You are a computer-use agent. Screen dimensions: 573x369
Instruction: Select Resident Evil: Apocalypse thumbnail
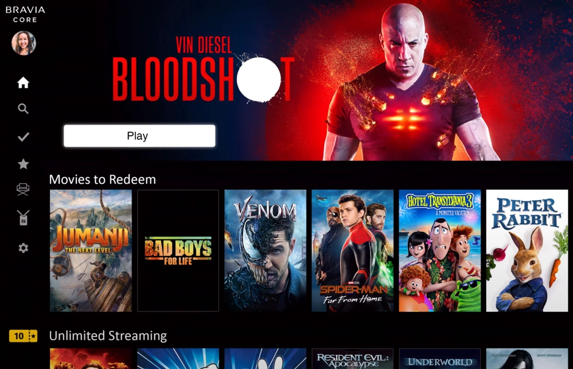pos(353,359)
